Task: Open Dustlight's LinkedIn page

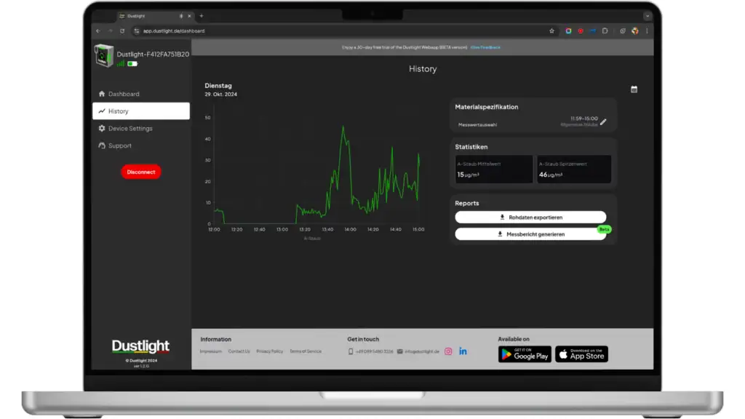Action: click(x=463, y=351)
